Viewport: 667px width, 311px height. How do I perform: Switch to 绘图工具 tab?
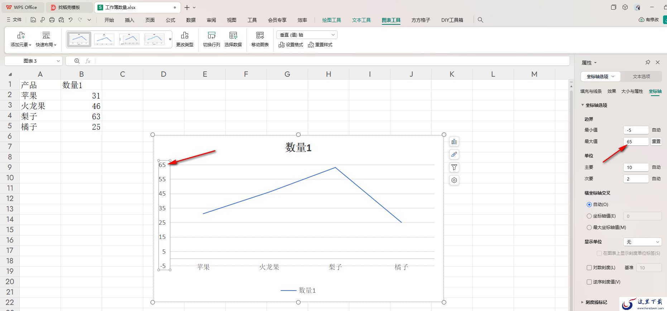tap(332, 20)
